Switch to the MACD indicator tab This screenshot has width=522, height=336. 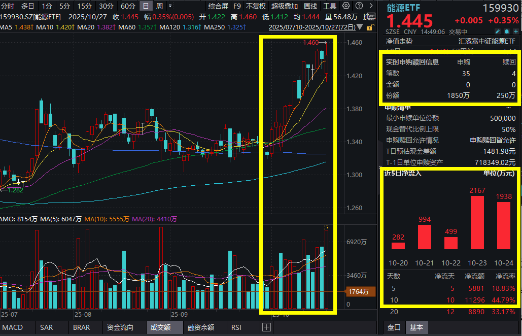point(12,327)
